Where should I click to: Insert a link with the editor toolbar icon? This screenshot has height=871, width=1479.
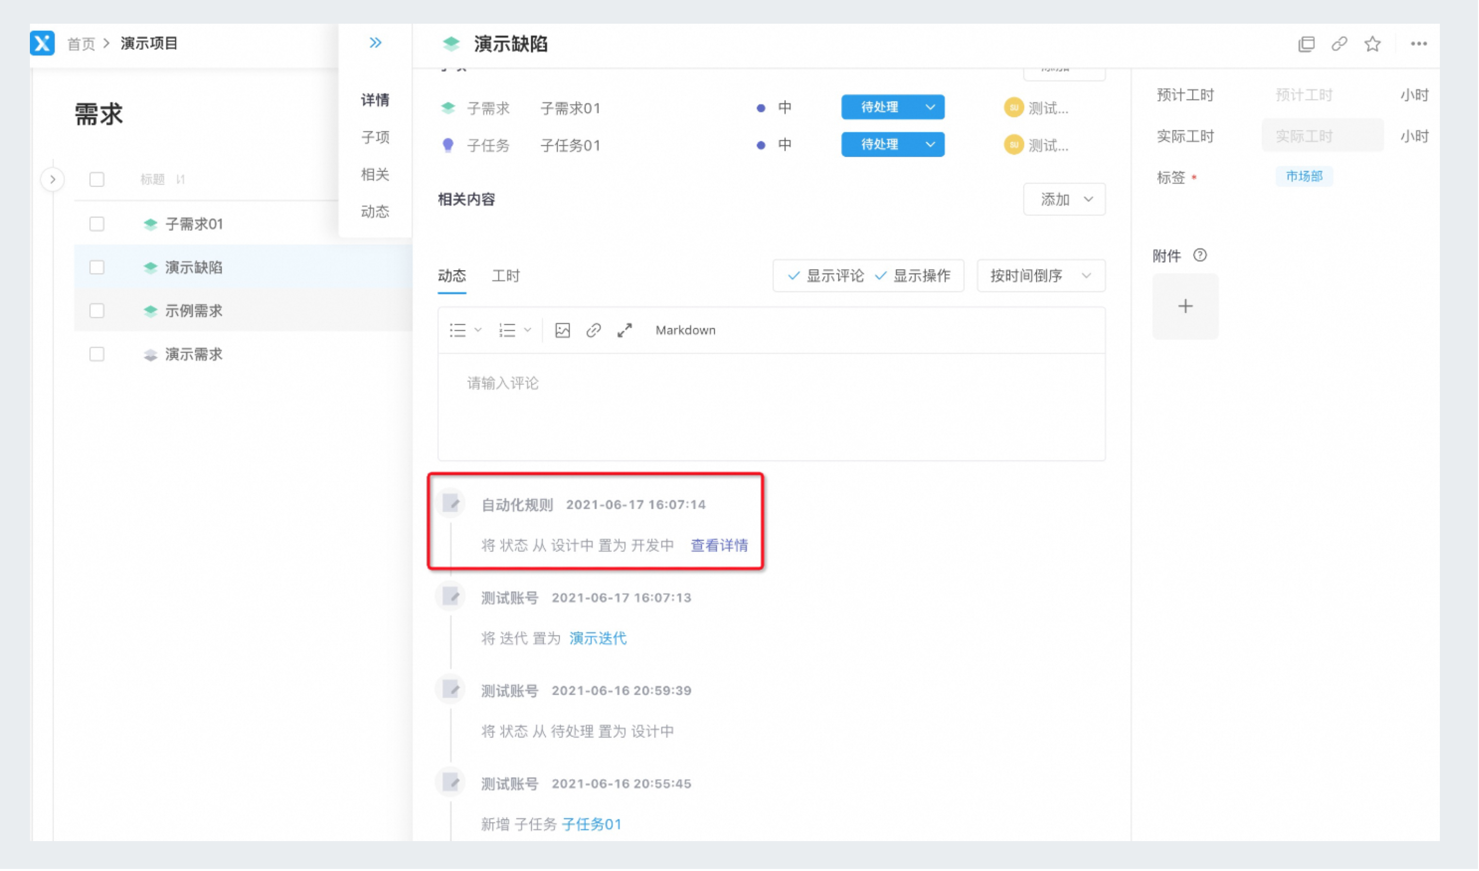[594, 330]
